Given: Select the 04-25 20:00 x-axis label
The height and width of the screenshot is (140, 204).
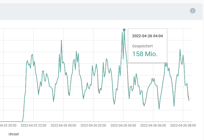Looking at the screenshot, I should pyautogui.click(x=8, y=125).
